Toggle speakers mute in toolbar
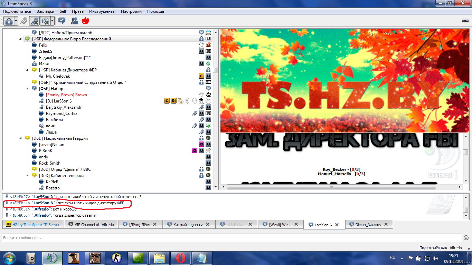 pos(45,21)
